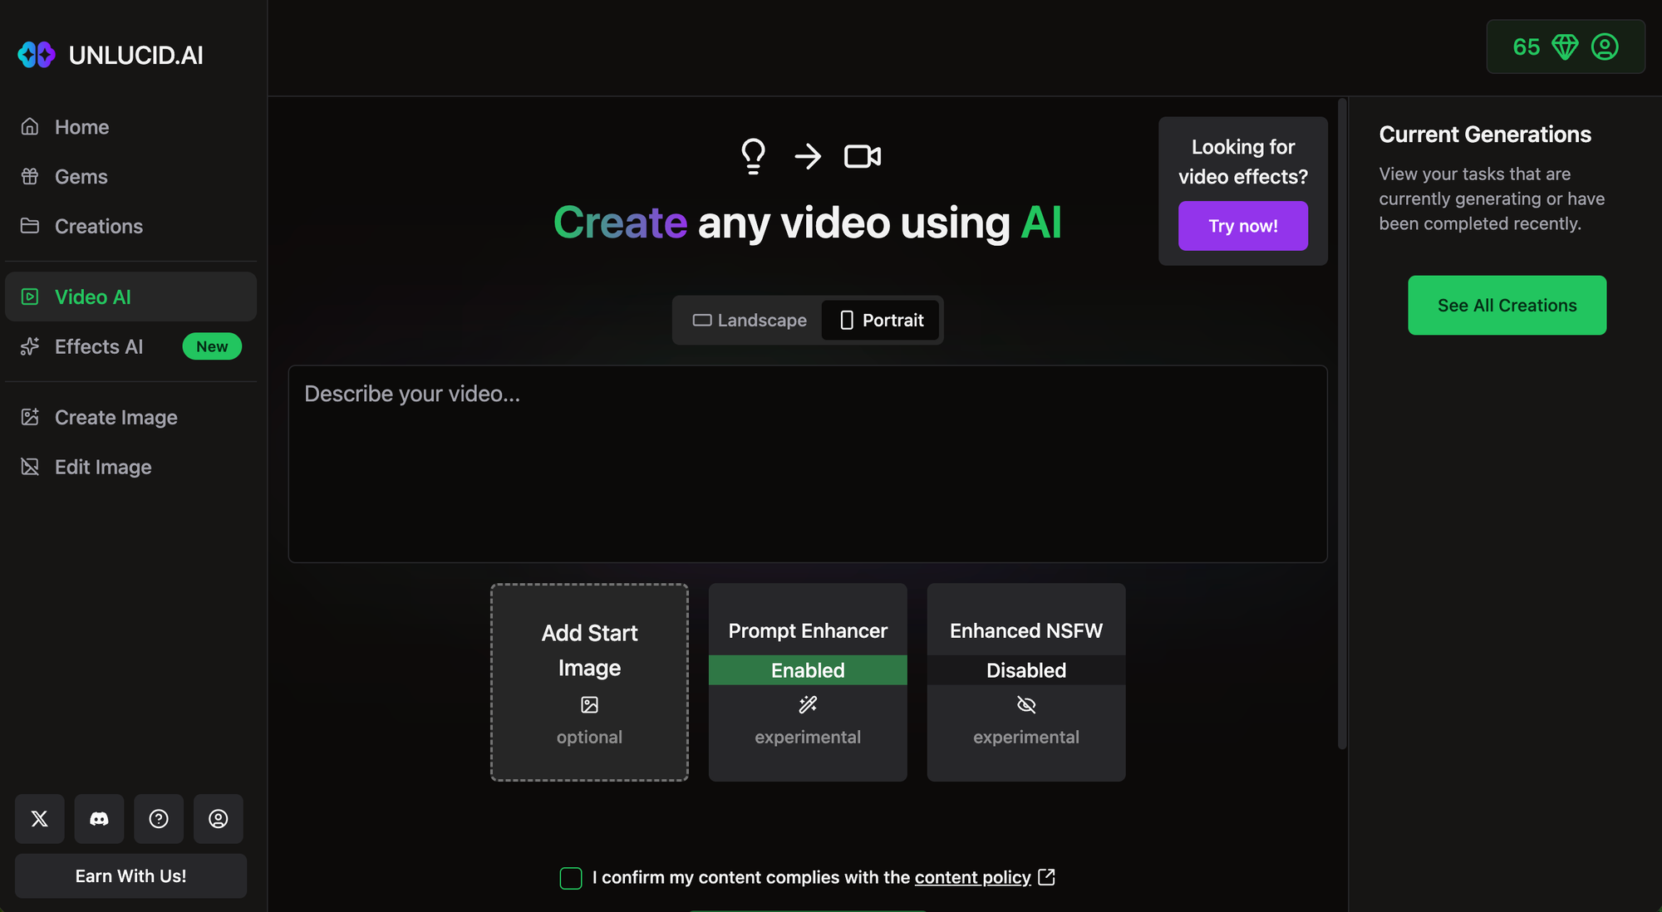Screen dimensions: 1662x912
Task: Open the top-right account avatar icon
Action: tap(1605, 47)
